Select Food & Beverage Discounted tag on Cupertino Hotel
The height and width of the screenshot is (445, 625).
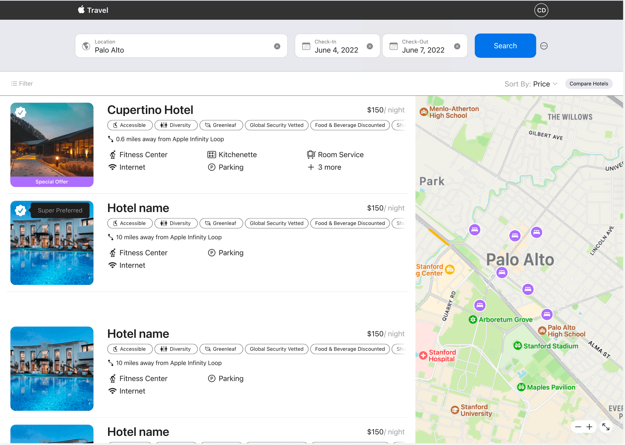coord(350,125)
